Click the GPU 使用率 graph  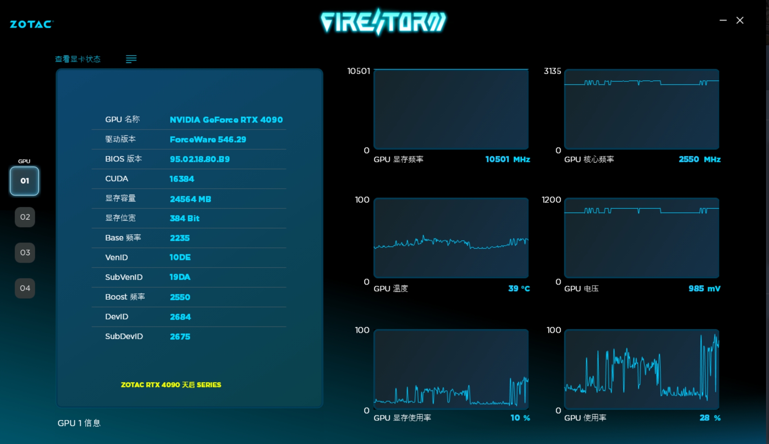(642, 369)
